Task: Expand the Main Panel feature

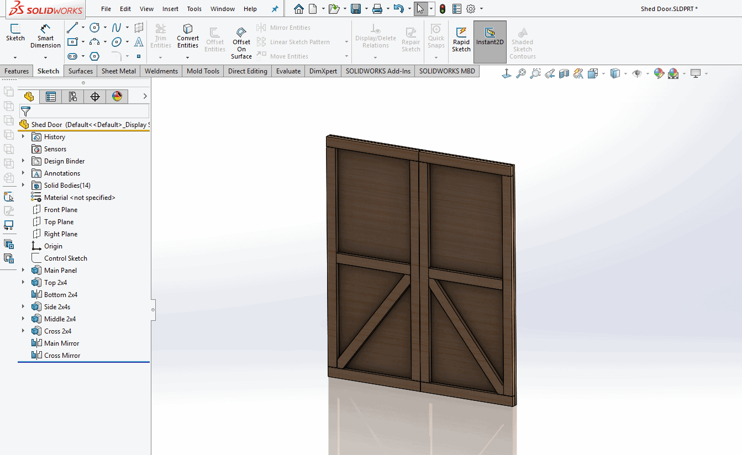Action: (x=23, y=271)
